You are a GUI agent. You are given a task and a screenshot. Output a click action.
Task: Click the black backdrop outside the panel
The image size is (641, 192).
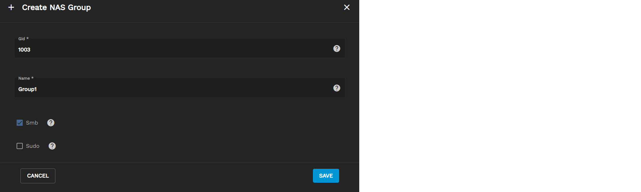pyautogui.click(x=495, y=96)
